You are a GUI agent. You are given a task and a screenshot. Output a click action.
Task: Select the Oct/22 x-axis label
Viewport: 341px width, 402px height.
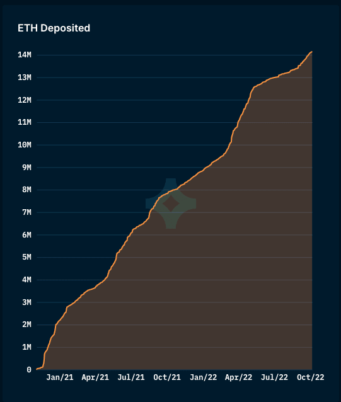(x=311, y=377)
